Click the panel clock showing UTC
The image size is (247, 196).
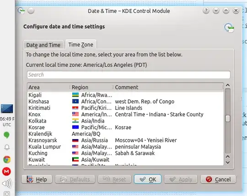7,122
